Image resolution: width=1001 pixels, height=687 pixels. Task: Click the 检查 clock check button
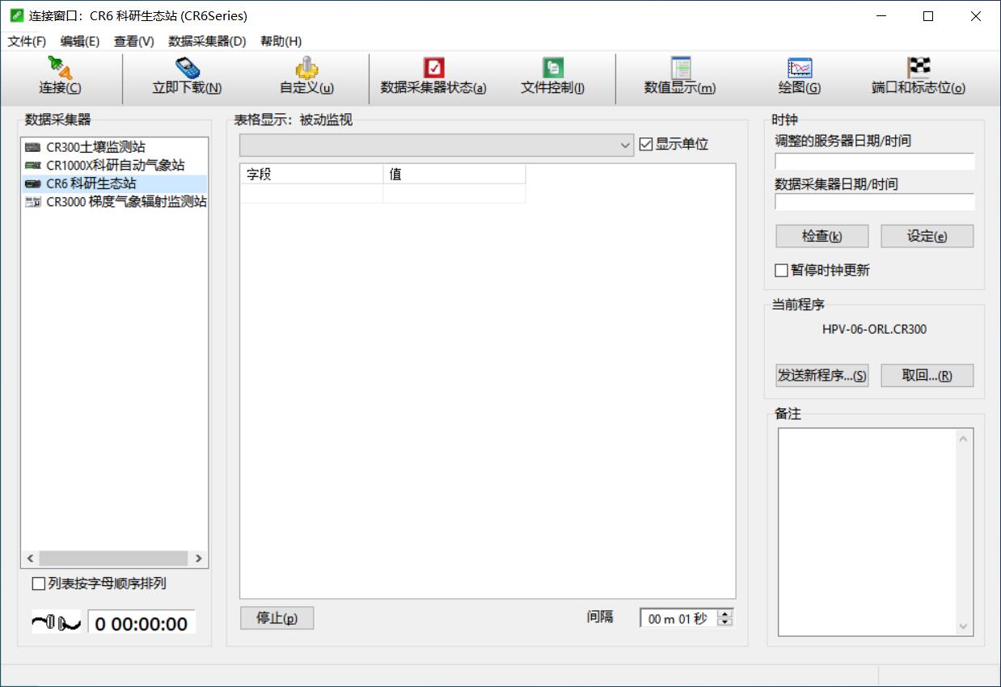(x=821, y=236)
